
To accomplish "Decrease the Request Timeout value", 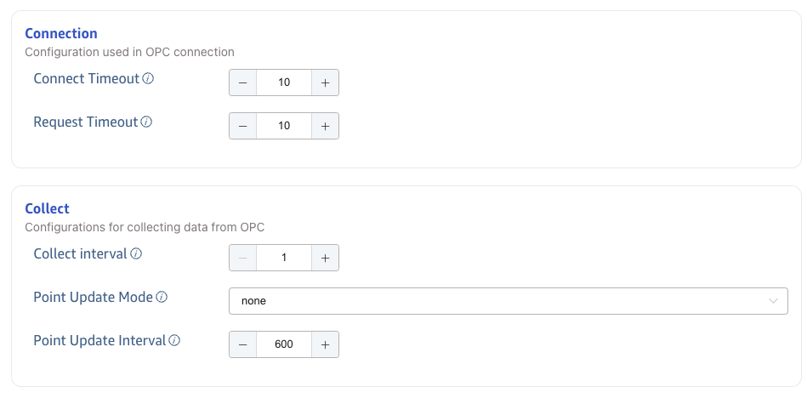I will (x=242, y=126).
